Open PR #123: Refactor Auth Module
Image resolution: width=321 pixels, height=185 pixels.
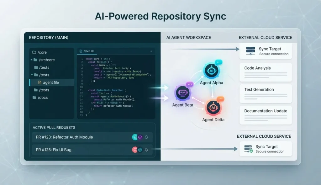(x=92, y=137)
